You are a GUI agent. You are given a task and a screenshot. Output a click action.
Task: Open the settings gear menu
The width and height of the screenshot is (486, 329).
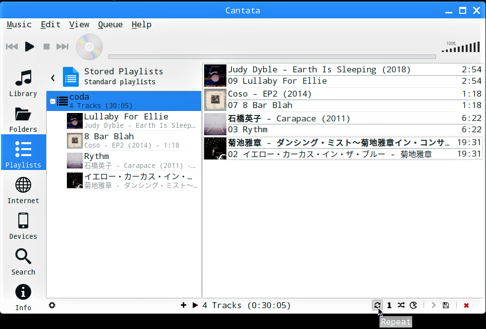click(52, 305)
